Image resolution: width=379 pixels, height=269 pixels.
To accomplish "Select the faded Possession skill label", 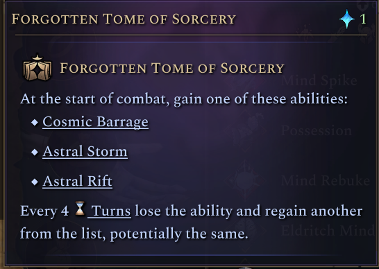I will (317, 130).
